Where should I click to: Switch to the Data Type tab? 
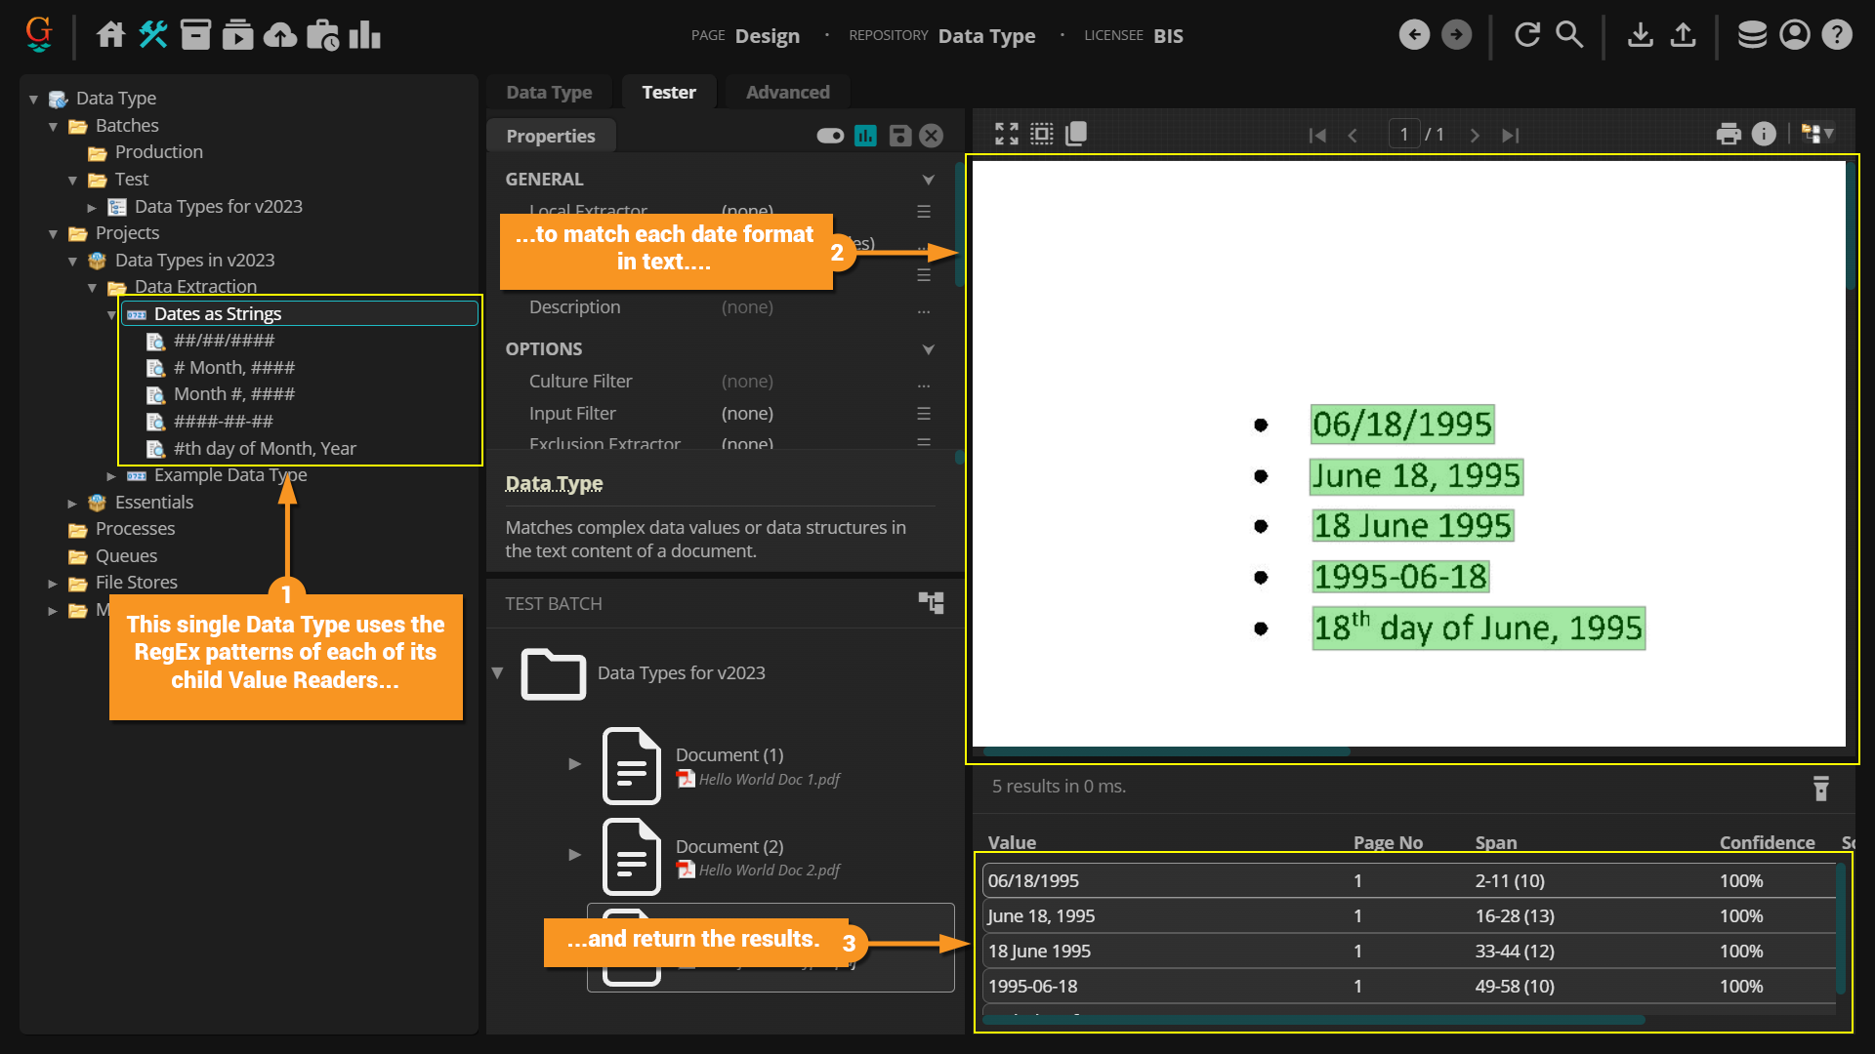[549, 92]
